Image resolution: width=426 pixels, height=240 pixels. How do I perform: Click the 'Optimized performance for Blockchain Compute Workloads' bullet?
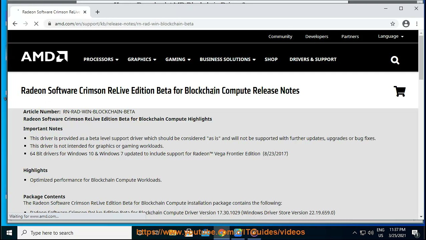point(96,180)
